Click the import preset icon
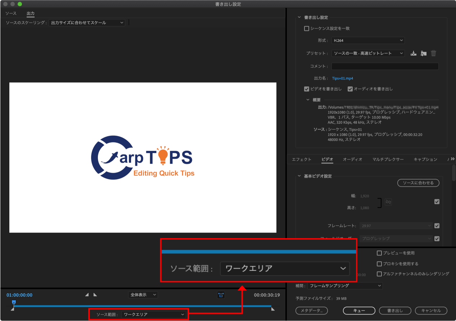The width and height of the screenshot is (456, 321). click(424, 53)
